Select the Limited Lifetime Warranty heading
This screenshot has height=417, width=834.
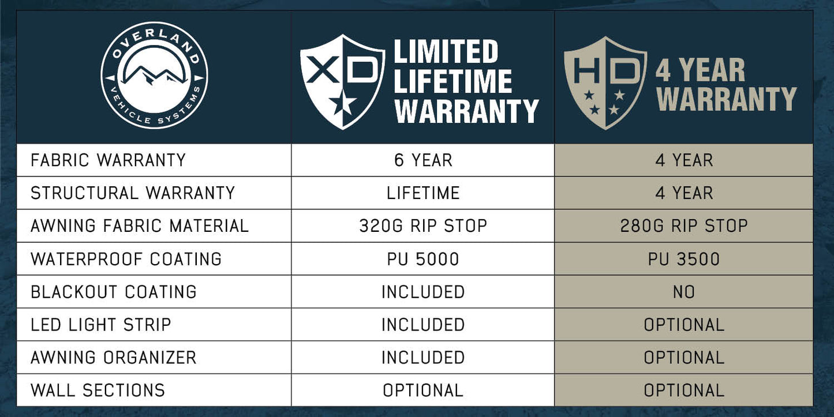466,81
